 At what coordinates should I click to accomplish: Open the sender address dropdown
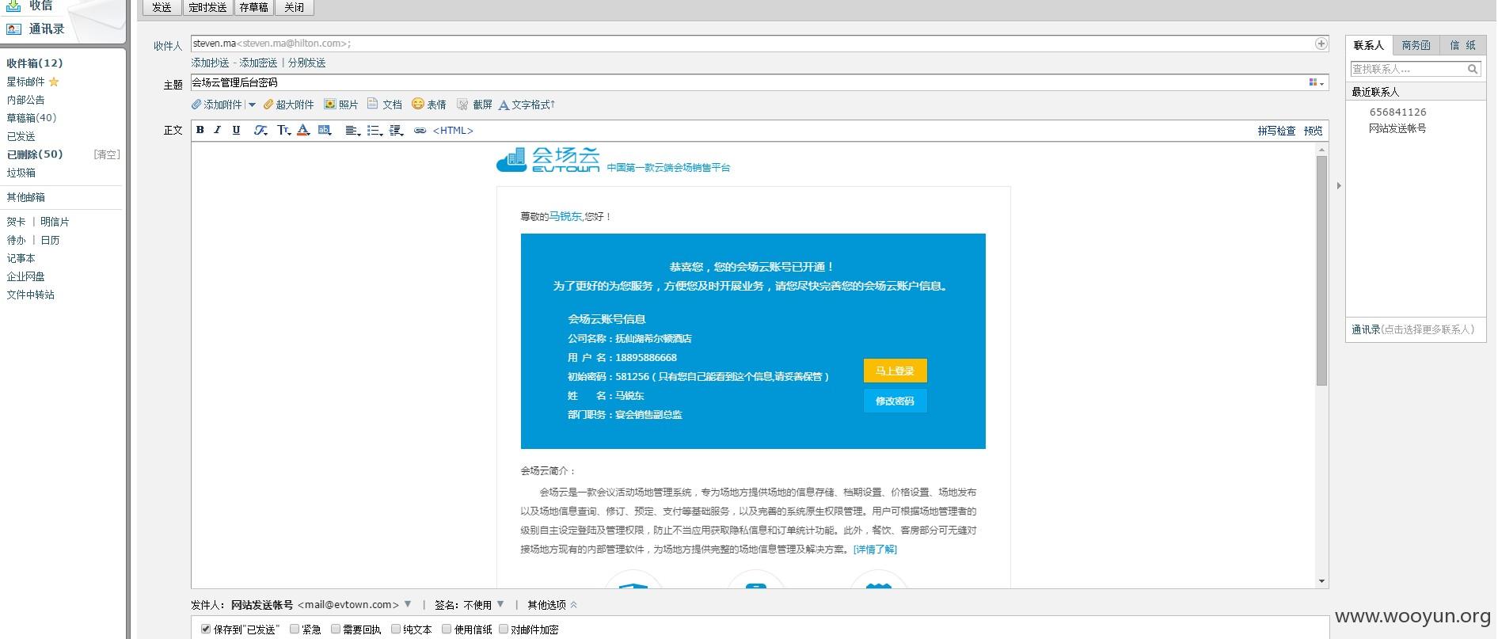coord(408,604)
